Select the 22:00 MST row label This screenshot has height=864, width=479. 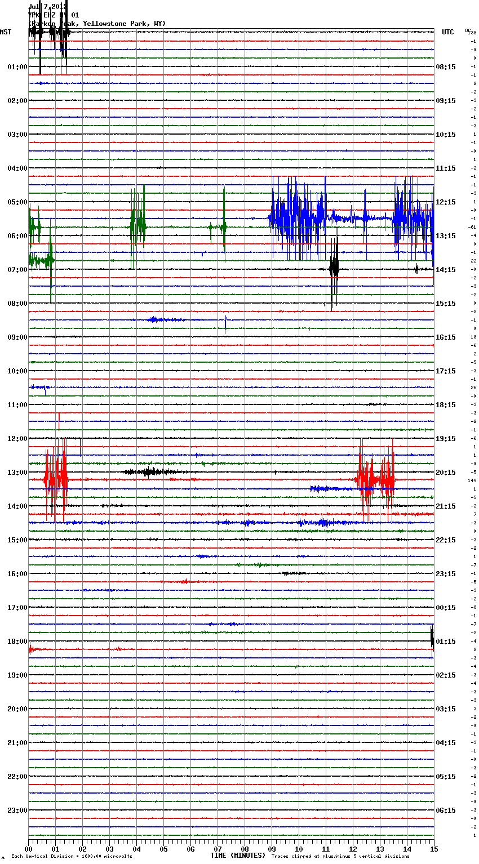pos(17,777)
